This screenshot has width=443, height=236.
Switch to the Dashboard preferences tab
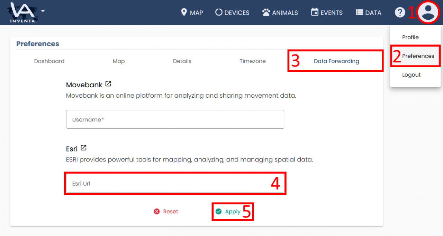click(x=49, y=61)
